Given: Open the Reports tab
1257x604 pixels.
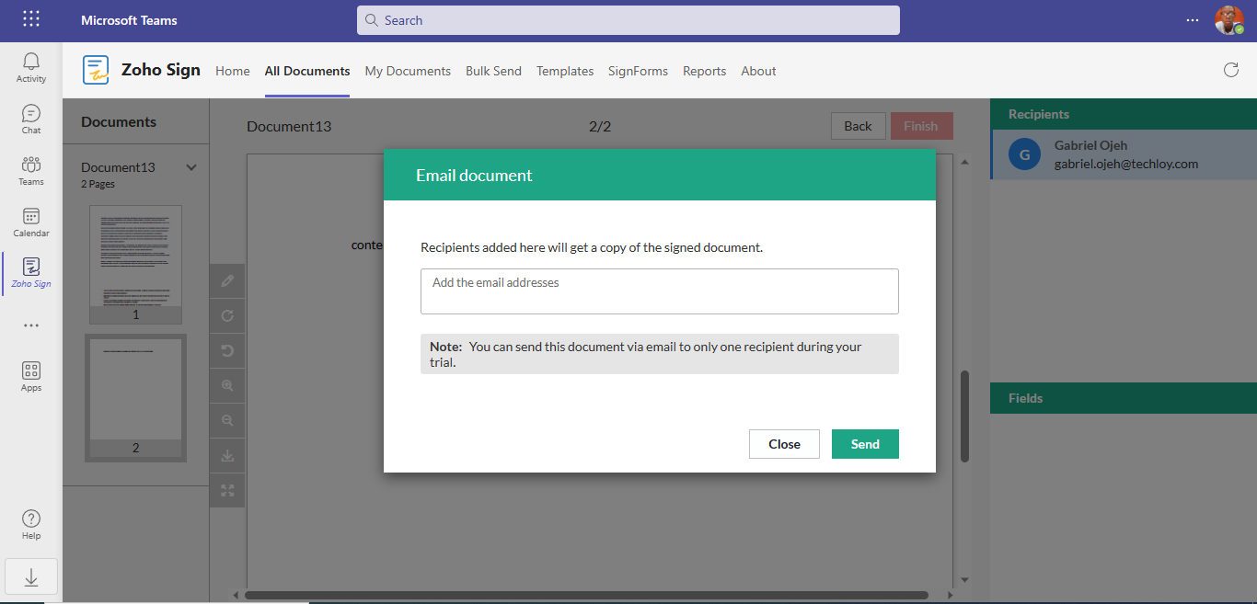Looking at the screenshot, I should point(704,71).
